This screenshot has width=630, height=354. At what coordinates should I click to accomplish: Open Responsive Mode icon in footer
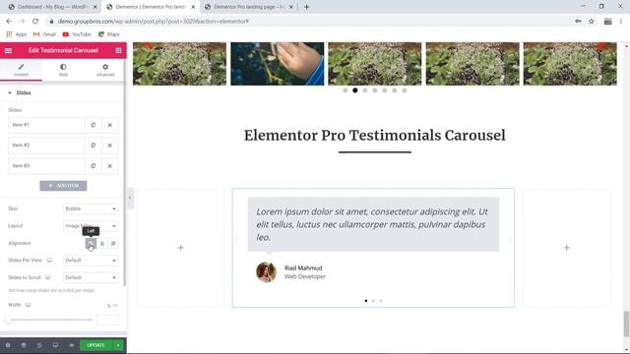[x=55, y=345]
